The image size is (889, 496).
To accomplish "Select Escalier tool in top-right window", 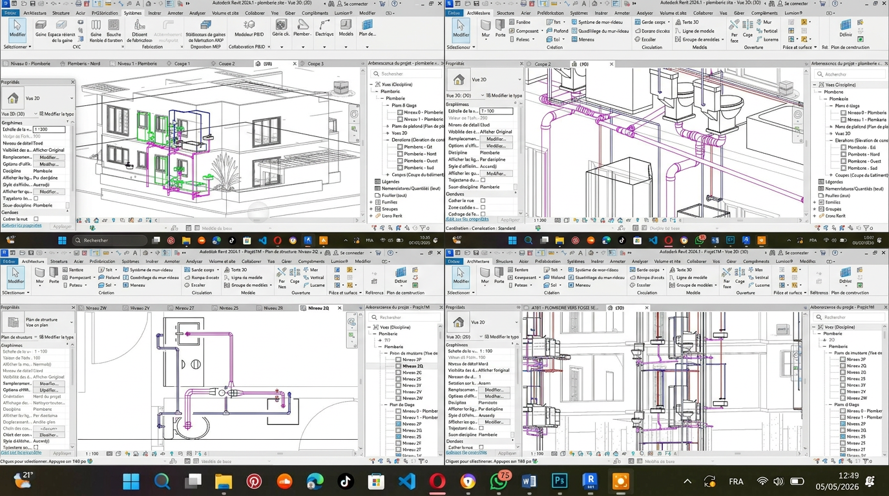I will 644,39.
